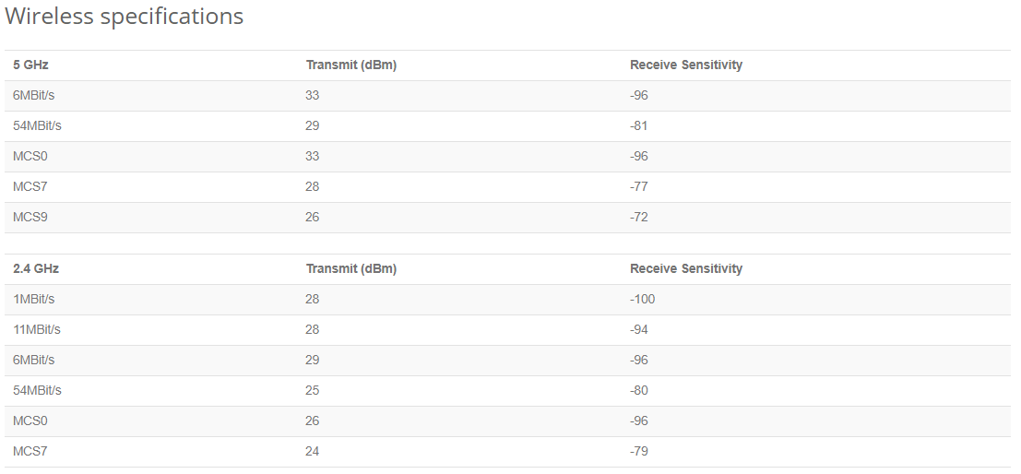The height and width of the screenshot is (474, 1021).
Task: Click the transmit value 25 for 54MBit/s
Action: pyautogui.click(x=313, y=391)
